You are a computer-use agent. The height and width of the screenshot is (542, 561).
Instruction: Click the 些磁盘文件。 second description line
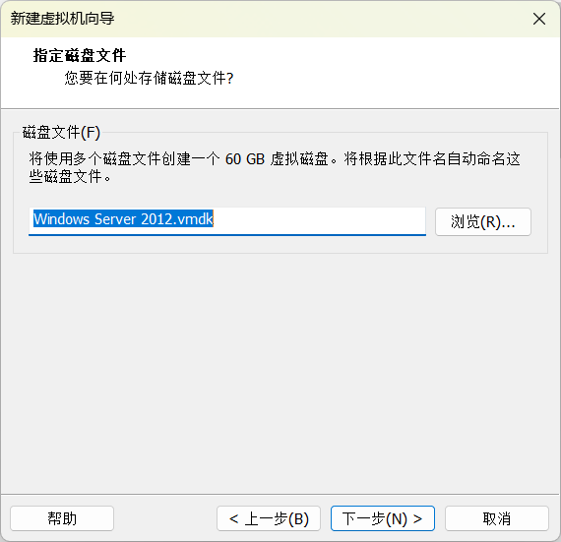tap(70, 177)
